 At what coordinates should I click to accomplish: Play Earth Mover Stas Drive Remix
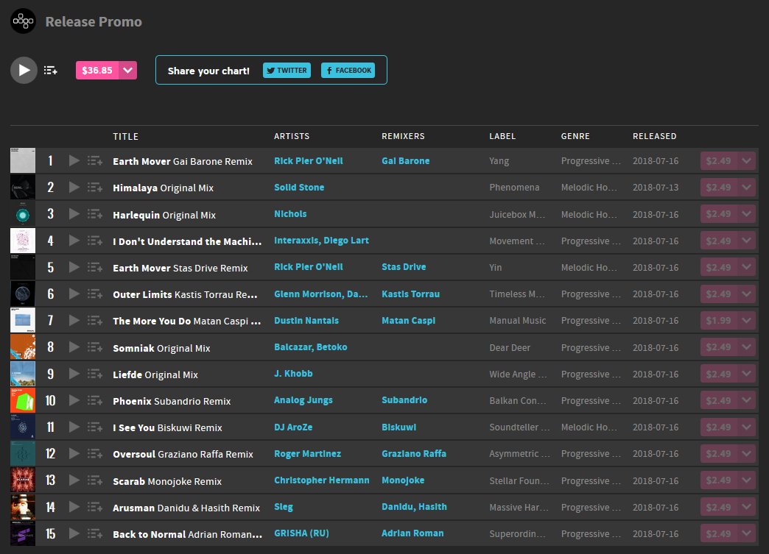pos(74,267)
